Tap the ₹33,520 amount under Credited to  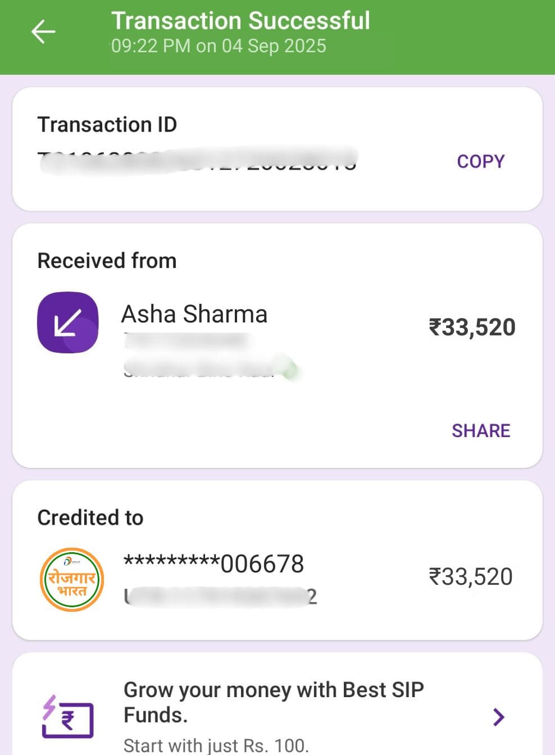[471, 577]
